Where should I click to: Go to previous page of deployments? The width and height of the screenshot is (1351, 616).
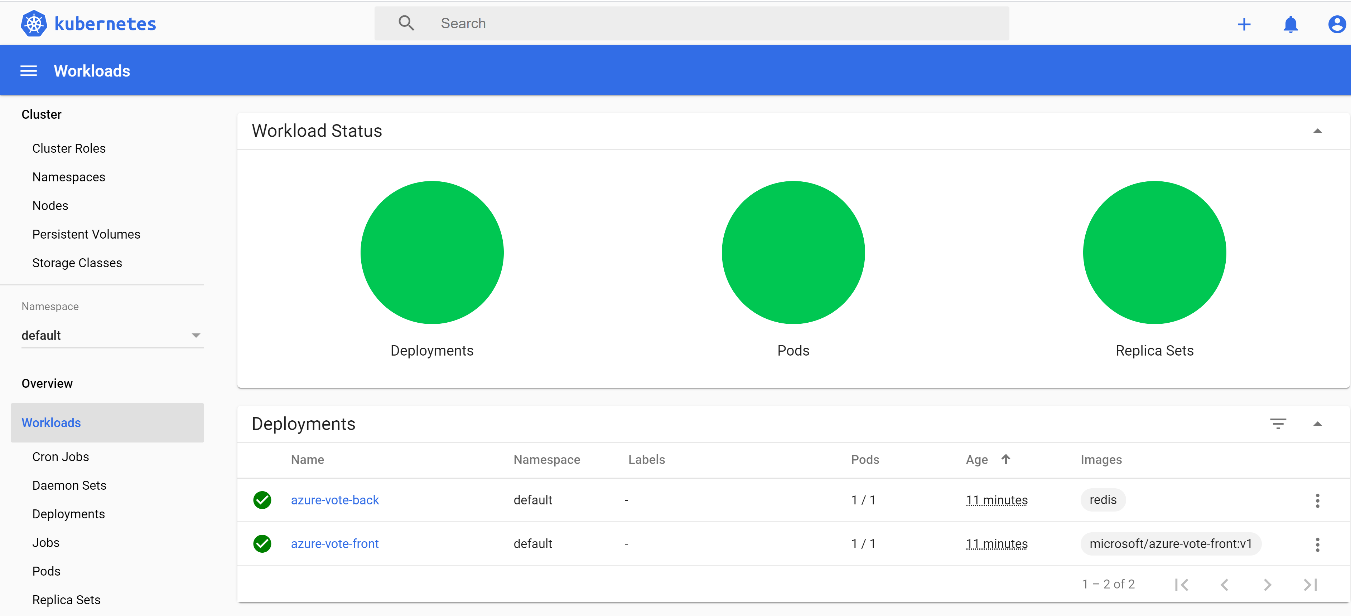click(1225, 585)
